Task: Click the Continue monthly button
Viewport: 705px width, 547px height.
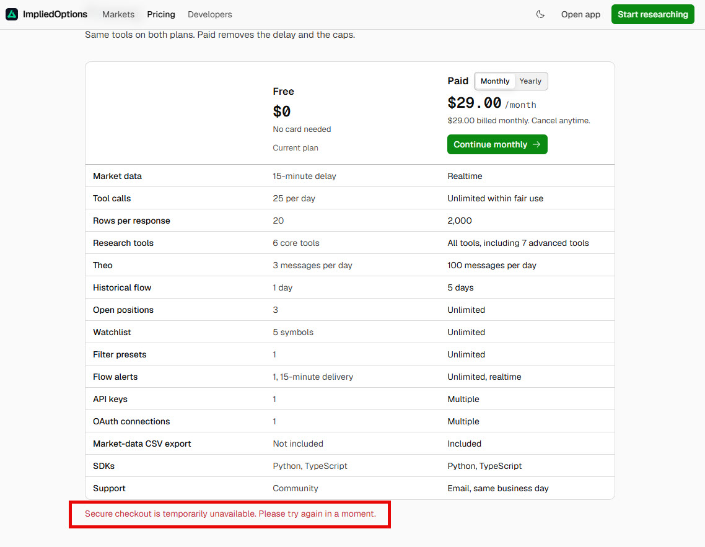Action: click(x=497, y=144)
